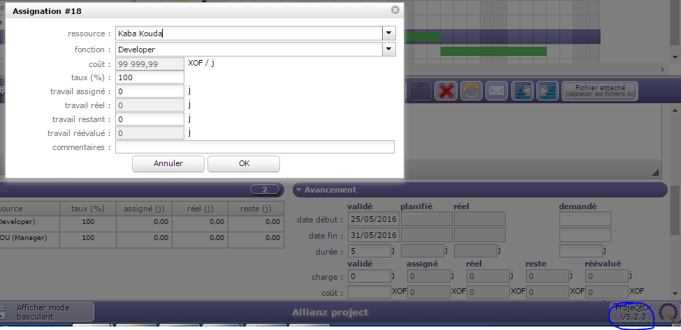Click the fonction field showing Developer
The height and width of the screenshot is (330, 681).
[249, 50]
